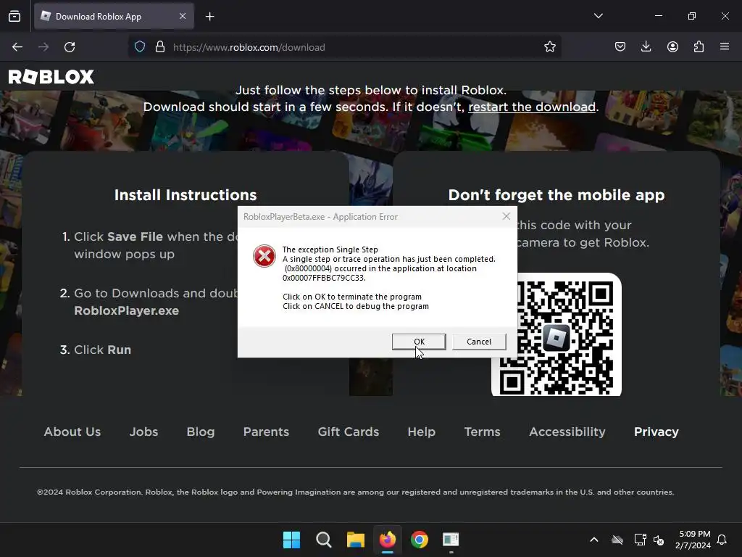Click the dialog red error icon
The image size is (742, 557).
coord(264,256)
